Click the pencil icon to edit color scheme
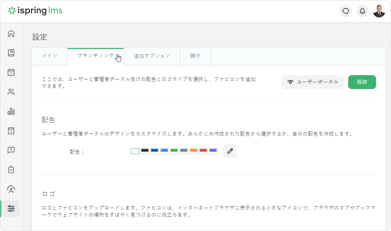Screen dimensions: 391x231 coord(230,151)
